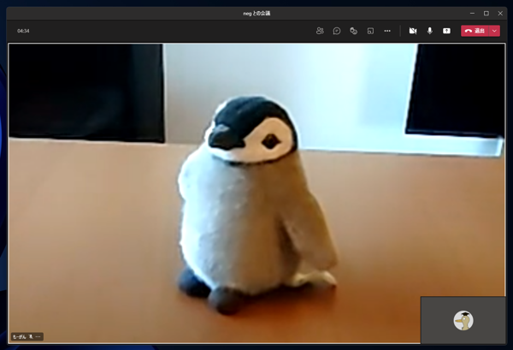Turn the camera on

point(413,31)
